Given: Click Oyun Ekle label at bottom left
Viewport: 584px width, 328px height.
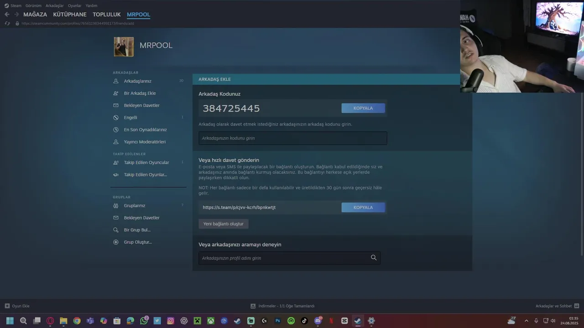Looking at the screenshot, I should click(x=21, y=306).
